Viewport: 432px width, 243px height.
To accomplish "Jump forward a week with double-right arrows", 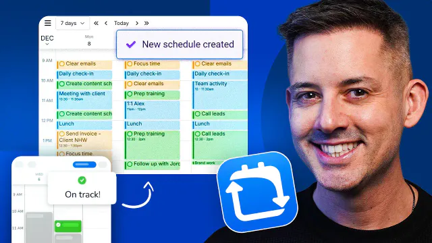I will click(146, 23).
